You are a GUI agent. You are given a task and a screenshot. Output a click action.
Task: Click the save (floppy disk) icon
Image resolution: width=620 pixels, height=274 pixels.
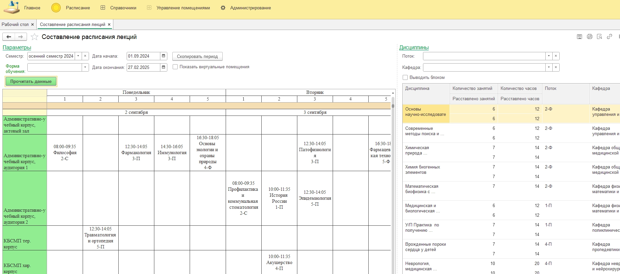pos(579,37)
